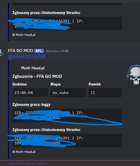
Task: Select the Powód code block showing 11
Action: tap(105, 93)
